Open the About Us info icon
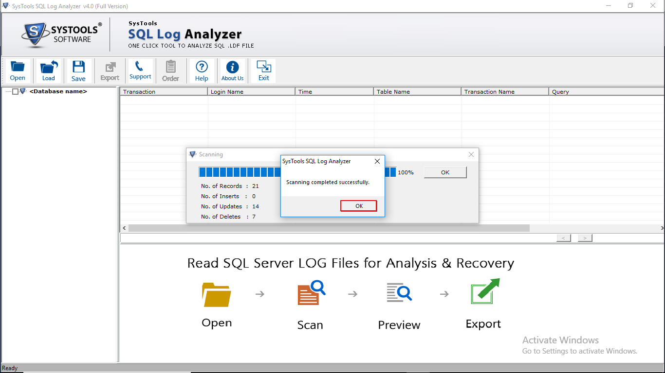Viewport: 665px width, 373px height. [x=233, y=71]
